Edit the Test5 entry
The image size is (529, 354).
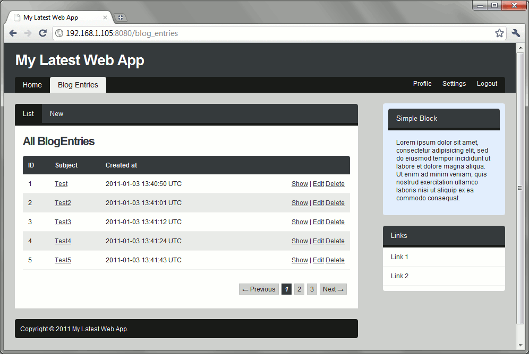pyautogui.click(x=318, y=260)
